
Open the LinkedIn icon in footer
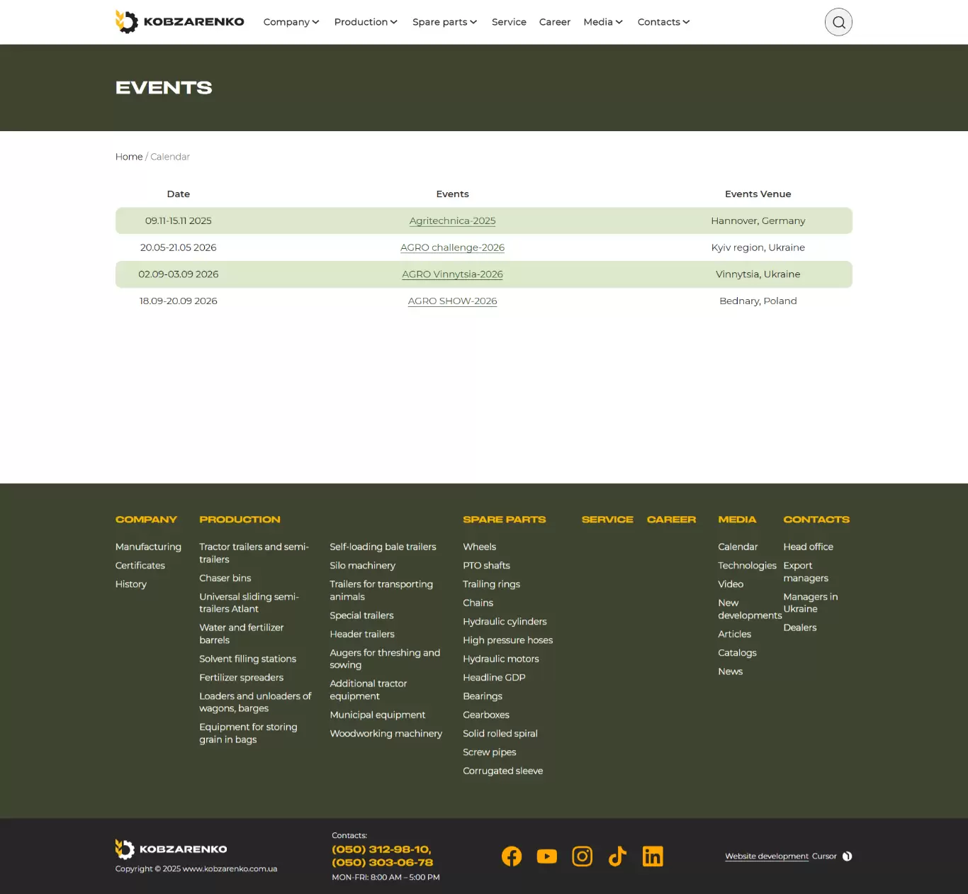coord(653,856)
